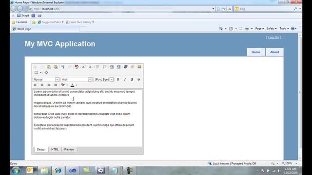Open Web Slice Gallery in favorites bar
The image size is (312, 175).
[80, 22]
